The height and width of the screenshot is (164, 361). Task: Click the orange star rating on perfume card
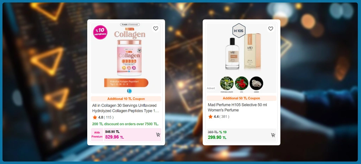pos(210,117)
